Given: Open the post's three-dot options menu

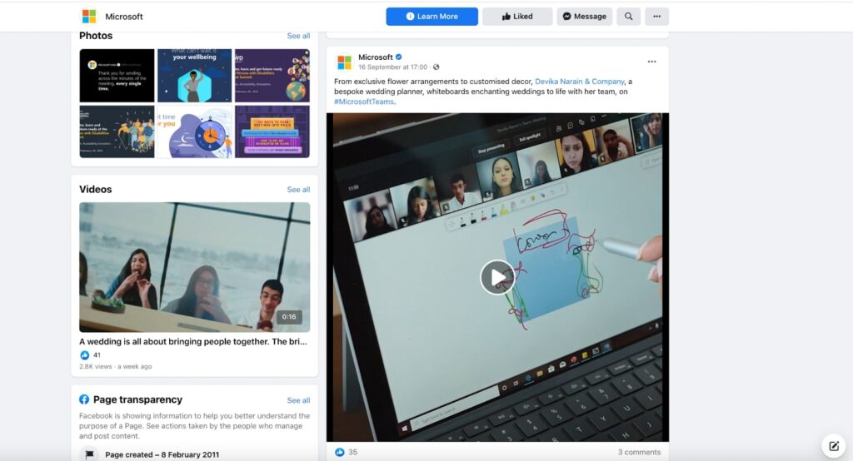Looking at the screenshot, I should coord(651,62).
